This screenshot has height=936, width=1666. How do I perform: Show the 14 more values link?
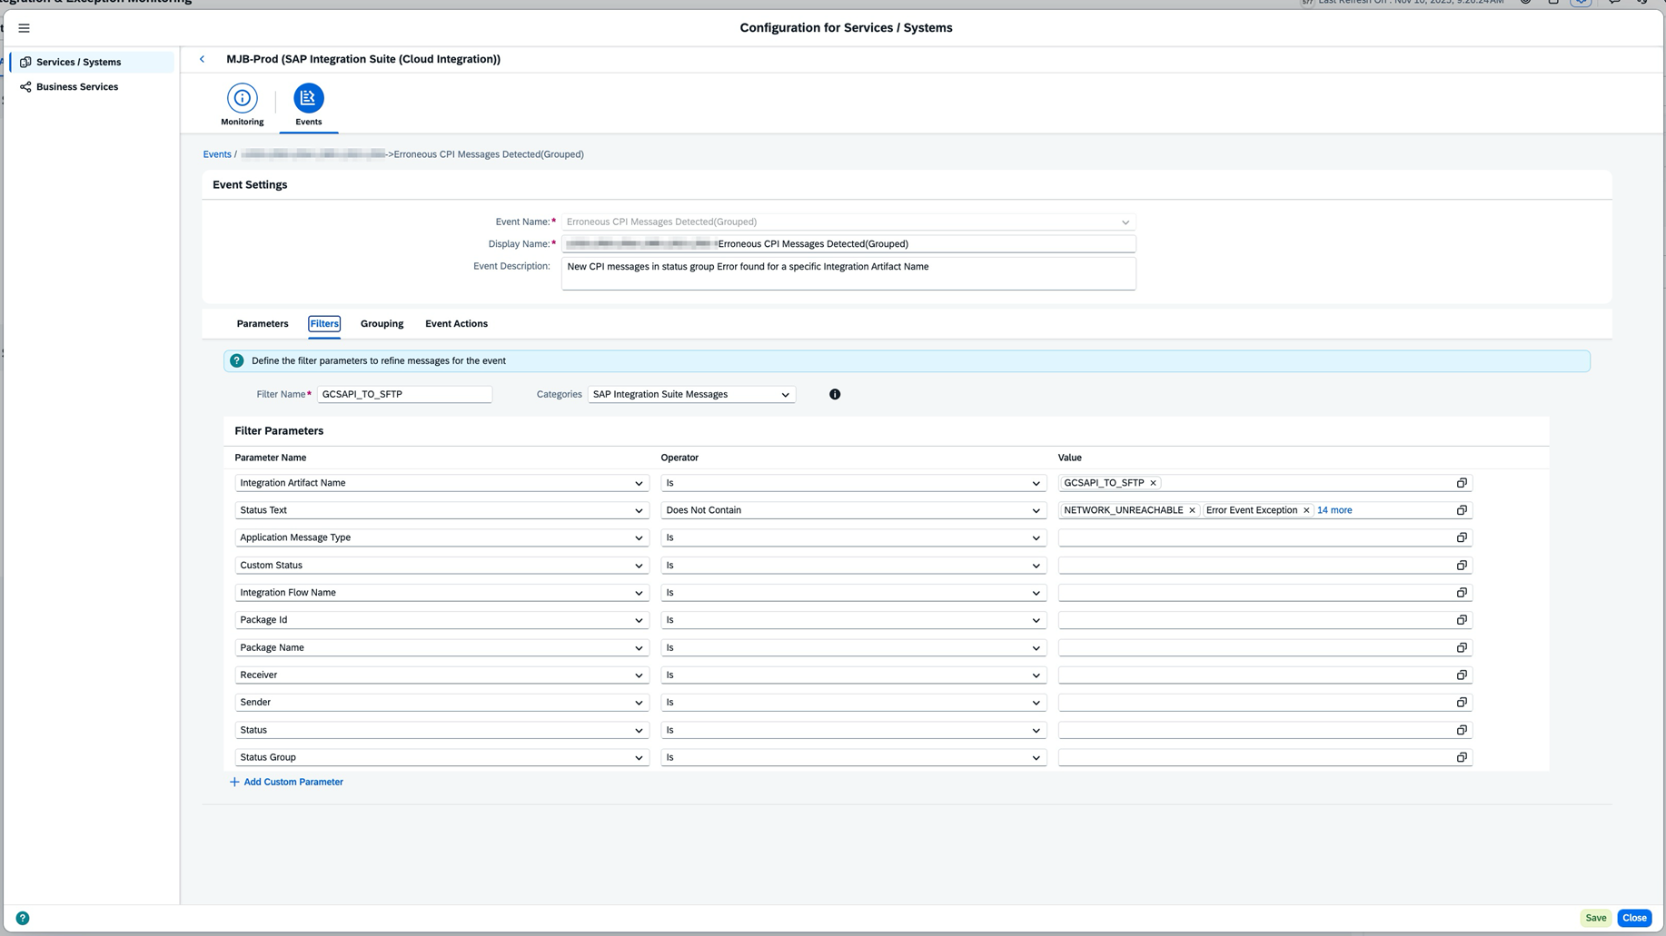pyautogui.click(x=1334, y=510)
